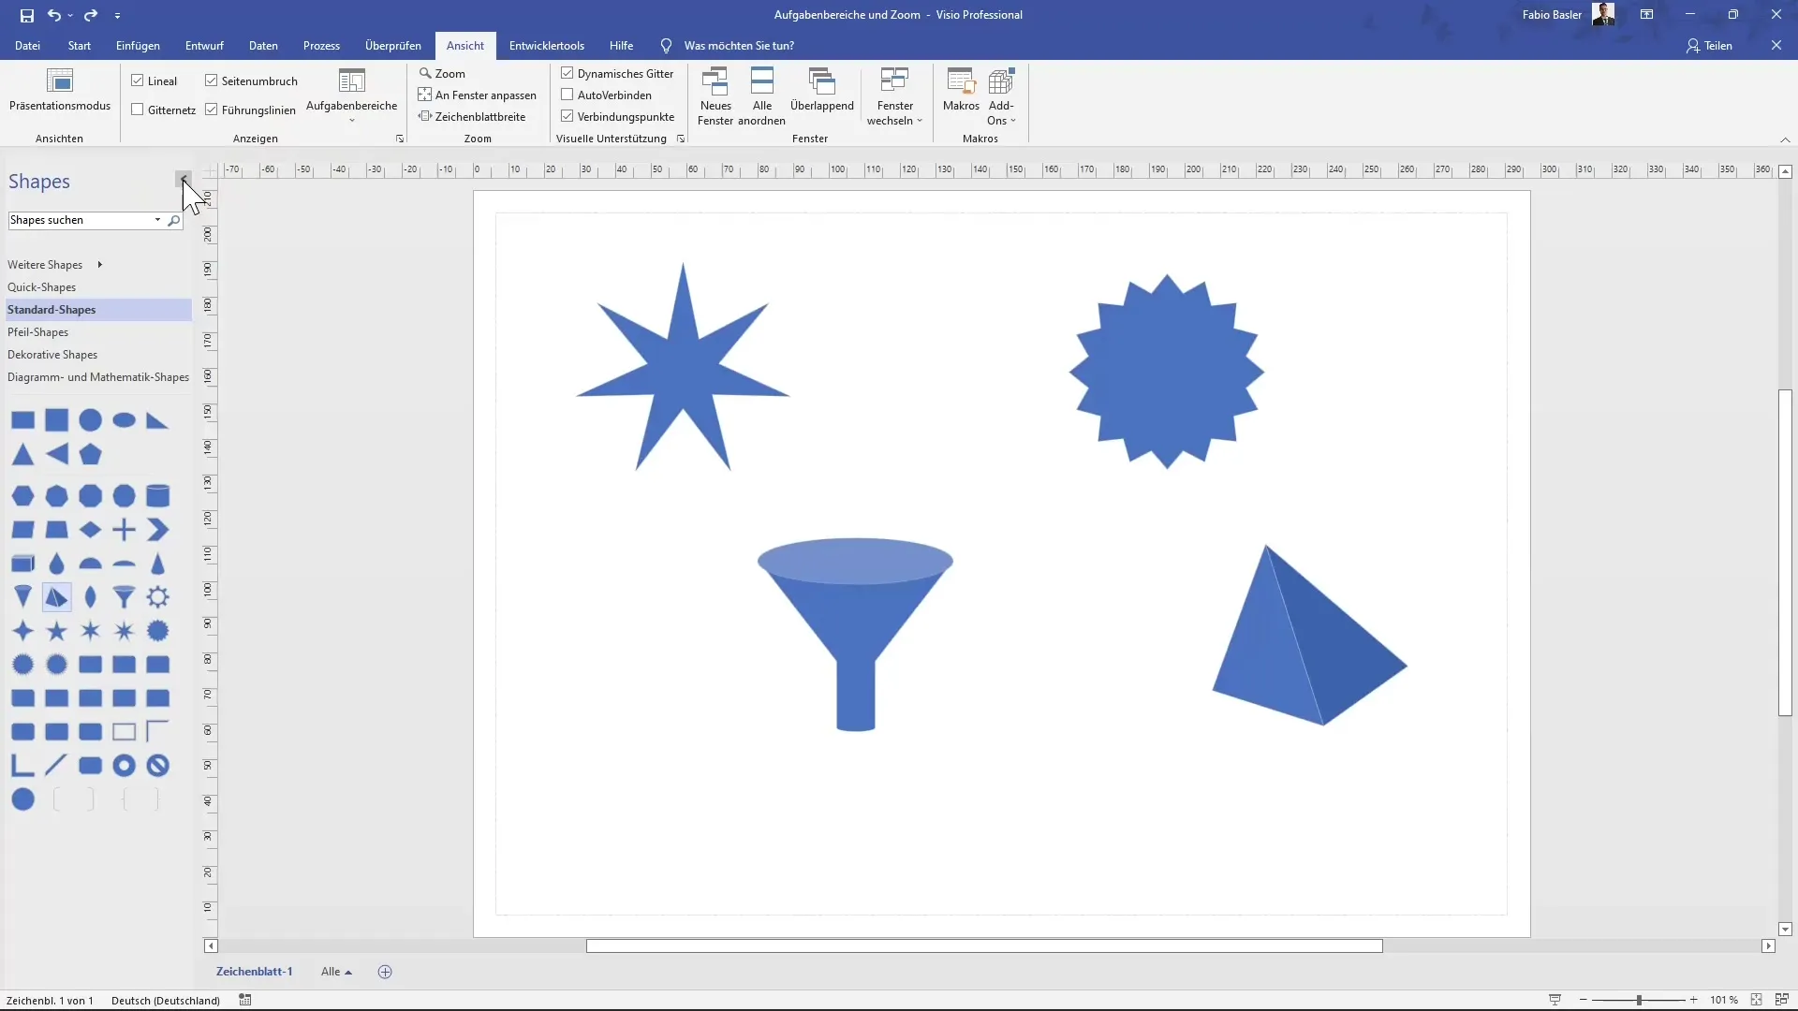The image size is (1798, 1011).
Task: Select the cylinder shape in stencil
Action: coord(157,496)
